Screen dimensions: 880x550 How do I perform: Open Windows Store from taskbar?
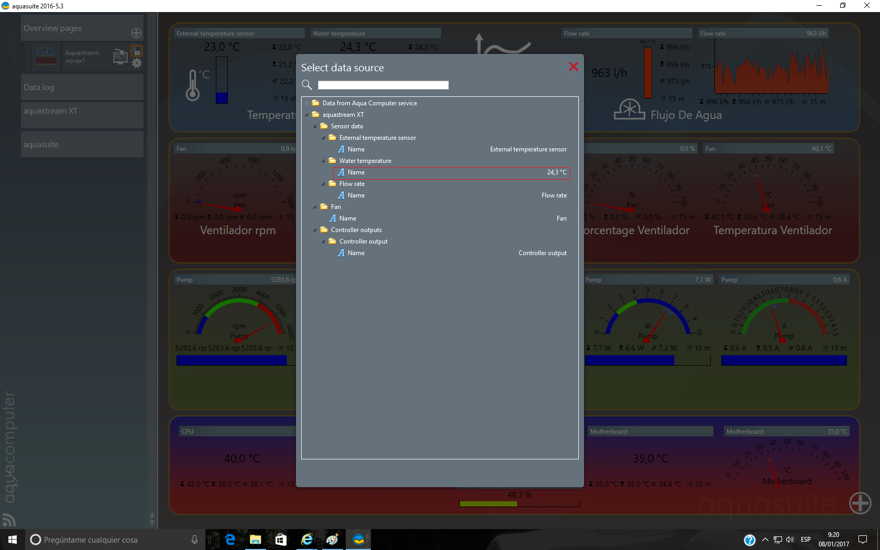tap(281, 540)
